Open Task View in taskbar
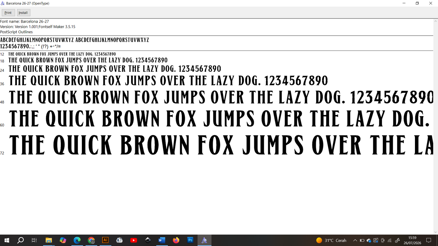Viewport: 438px width, 246px height. pos(34,240)
